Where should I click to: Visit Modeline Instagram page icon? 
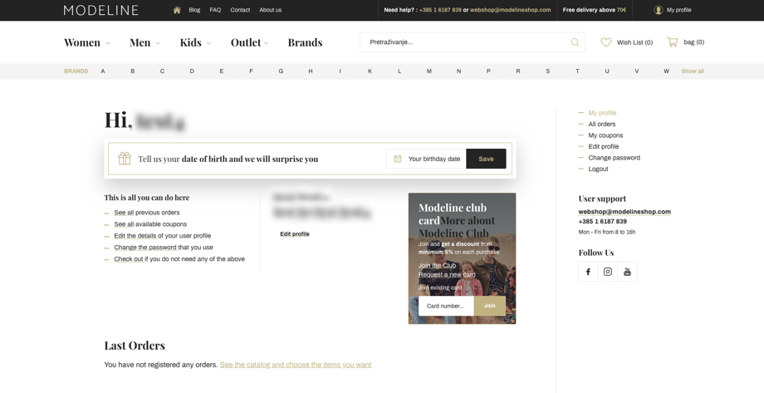tap(608, 272)
